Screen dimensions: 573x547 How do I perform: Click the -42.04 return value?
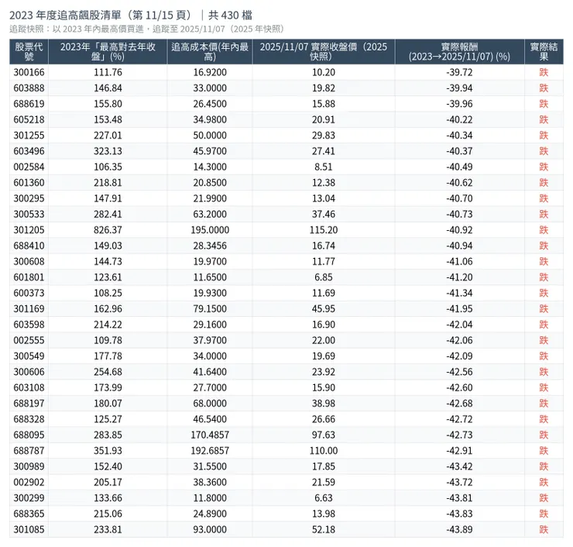click(459, 325)
